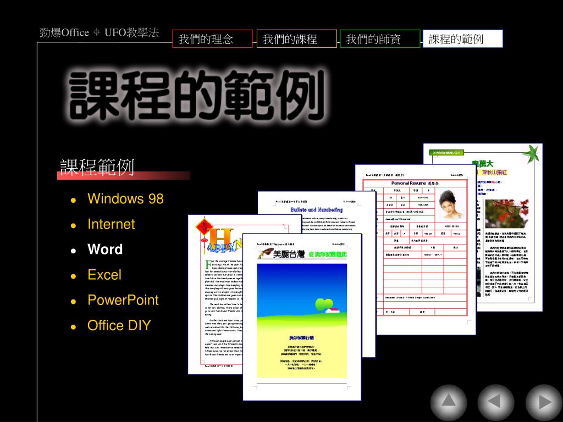563x422 pixels.
Task: Select the highlighted Word course item
Action: point(105,249)
